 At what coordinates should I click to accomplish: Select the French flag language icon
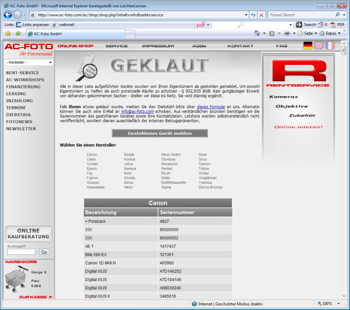(x=330, y=45)
